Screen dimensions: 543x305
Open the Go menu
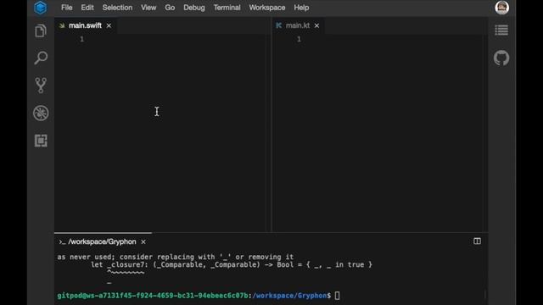[x=170, y=8]
